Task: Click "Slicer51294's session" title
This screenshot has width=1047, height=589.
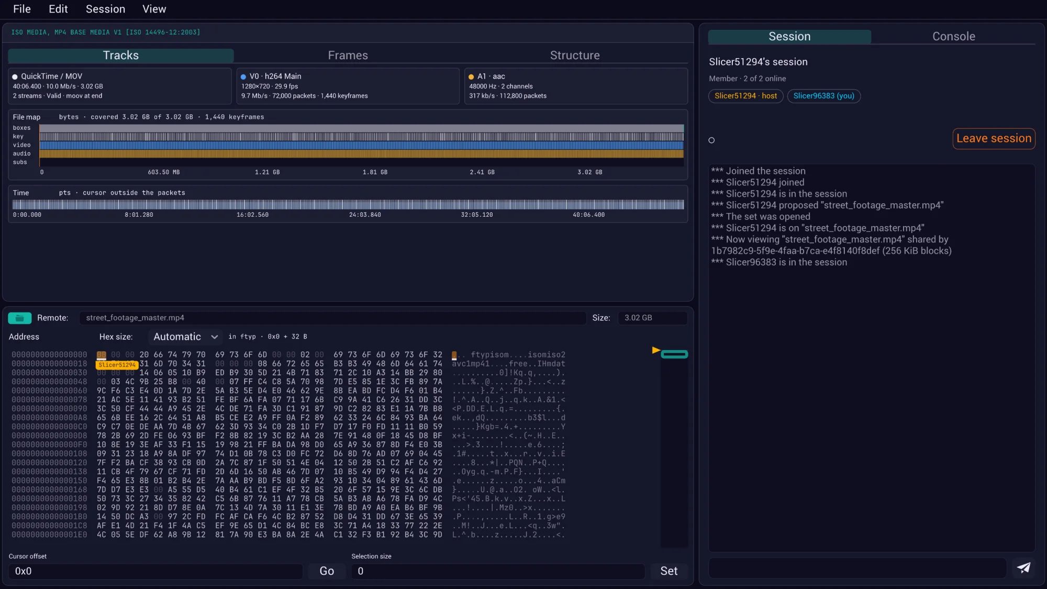Action: pos(758,62)
